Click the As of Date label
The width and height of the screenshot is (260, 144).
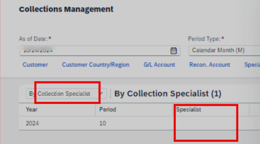point(35,39)
